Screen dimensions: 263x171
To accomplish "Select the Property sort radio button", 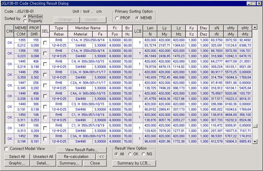I will (x=25, y=21).
